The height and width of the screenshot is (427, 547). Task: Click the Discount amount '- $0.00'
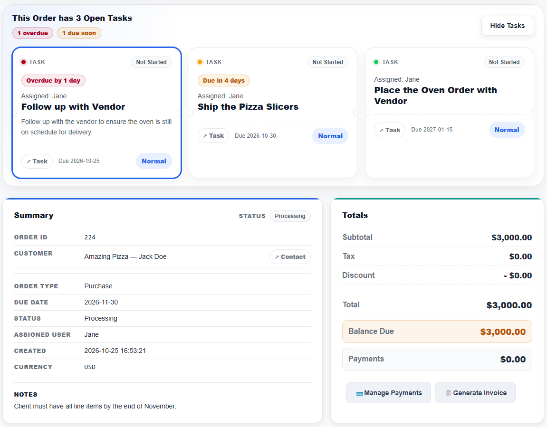tap(518, 275)
